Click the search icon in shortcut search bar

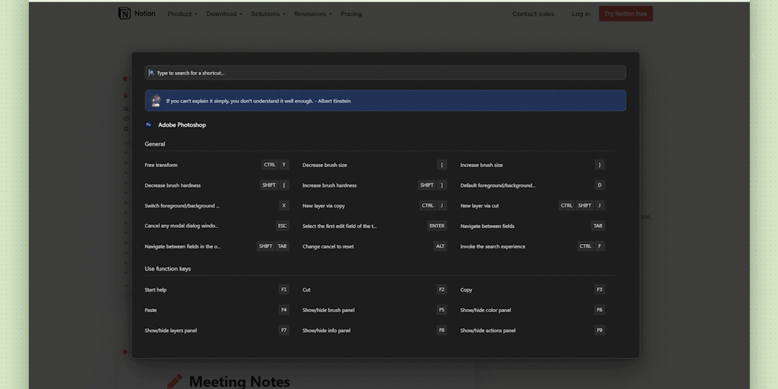tap(151, 73)
